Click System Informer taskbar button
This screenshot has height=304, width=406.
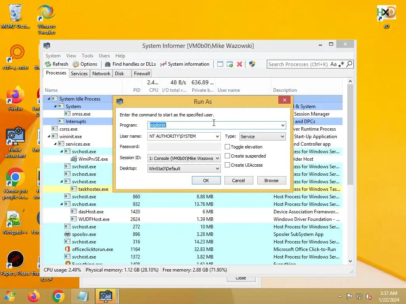(x=106, y=296)
